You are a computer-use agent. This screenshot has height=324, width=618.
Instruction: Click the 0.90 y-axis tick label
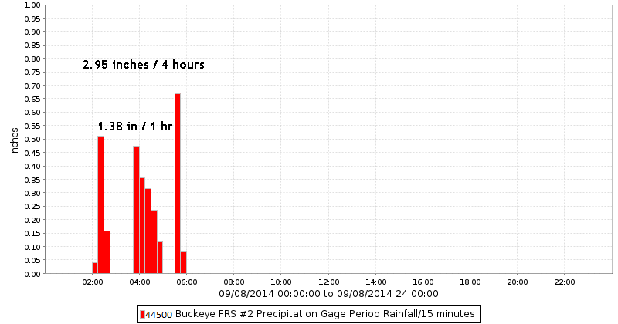tap(32, 32)
